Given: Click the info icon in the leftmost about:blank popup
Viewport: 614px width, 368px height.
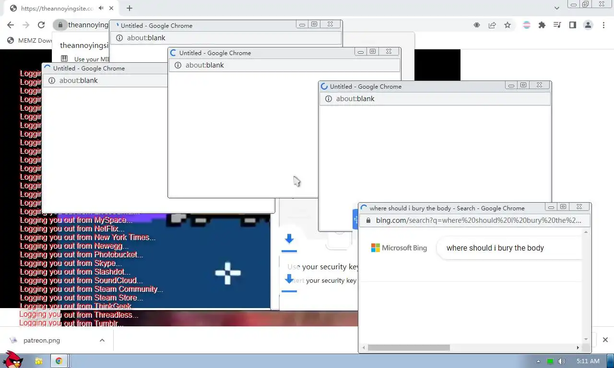Looking at the screenshot, I should coord(52,80).
